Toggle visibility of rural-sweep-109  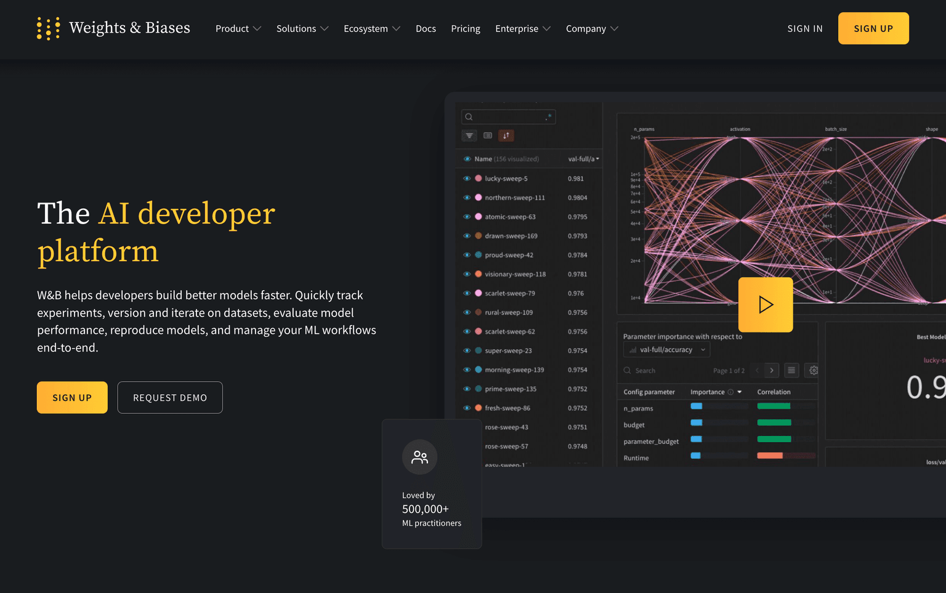(467, 312)
